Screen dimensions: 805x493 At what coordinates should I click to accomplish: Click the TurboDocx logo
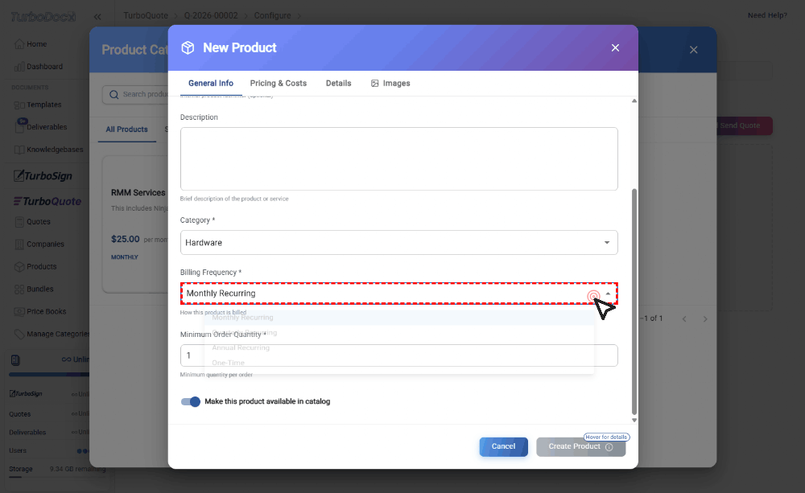tap(43, 17)
